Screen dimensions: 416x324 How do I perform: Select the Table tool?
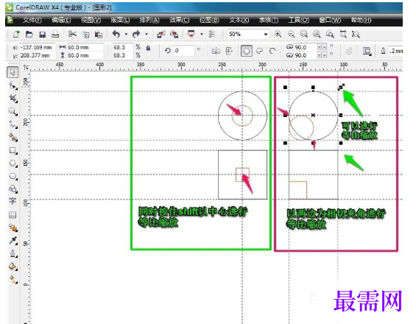tap(13, 215)
